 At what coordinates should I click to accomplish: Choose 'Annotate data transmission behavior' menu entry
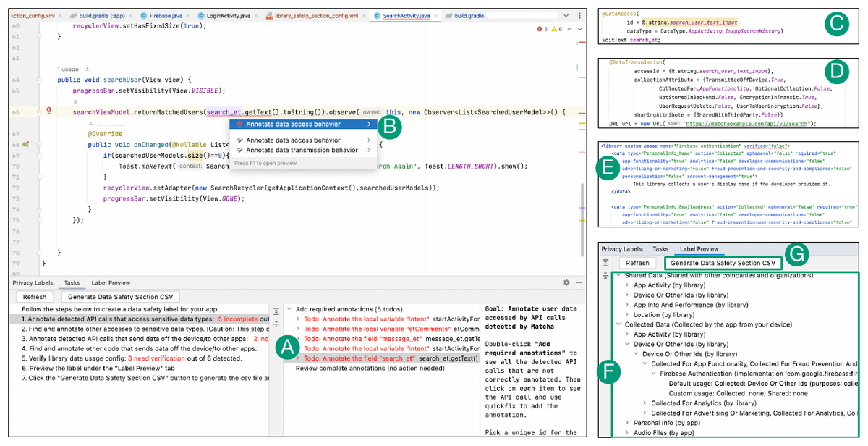click(x=302, y=150)
